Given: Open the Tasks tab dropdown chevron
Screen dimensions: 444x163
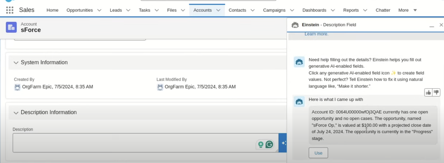Looking at the screenshot, I should (x=157, y=10).
